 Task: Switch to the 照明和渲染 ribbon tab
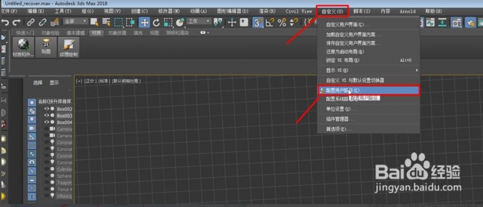click(177, 33)
